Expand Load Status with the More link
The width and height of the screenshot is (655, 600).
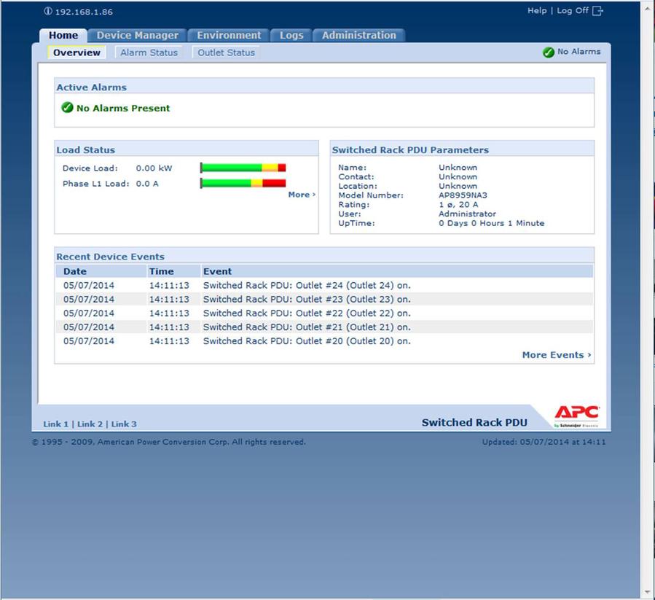pos(301,195)
